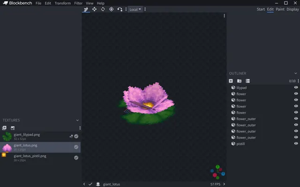Viewport: 300px width, 187px height.
Task: Open viewport three-dot menu
Action: [224, 16]
